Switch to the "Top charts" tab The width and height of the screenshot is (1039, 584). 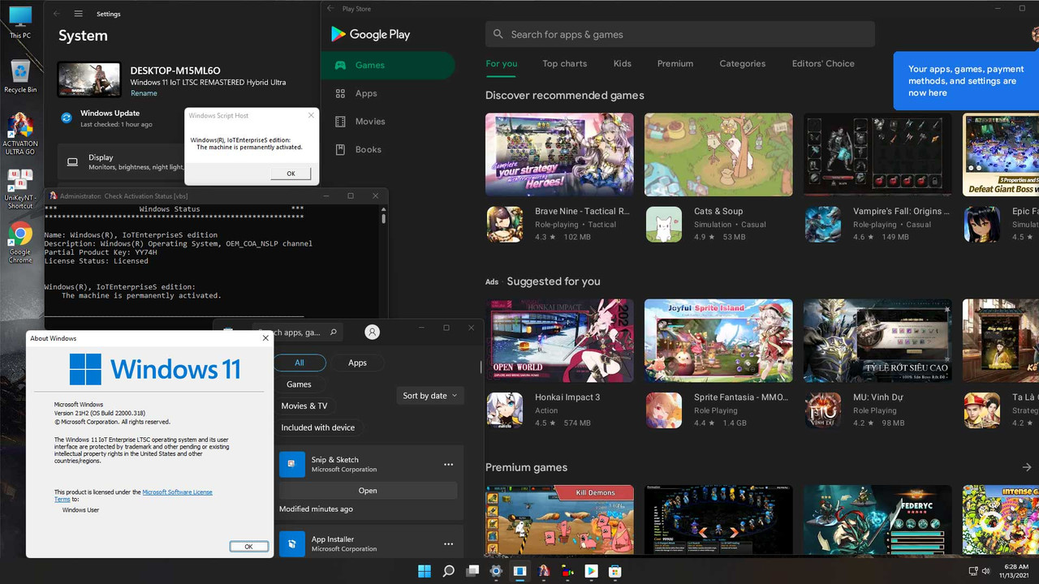point(564,63)
